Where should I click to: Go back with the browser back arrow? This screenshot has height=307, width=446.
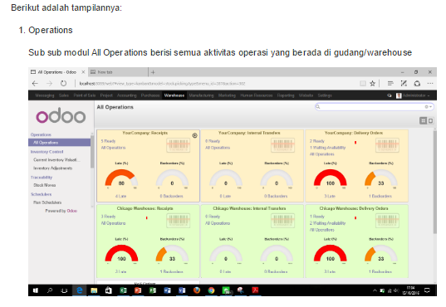[35, 83]
